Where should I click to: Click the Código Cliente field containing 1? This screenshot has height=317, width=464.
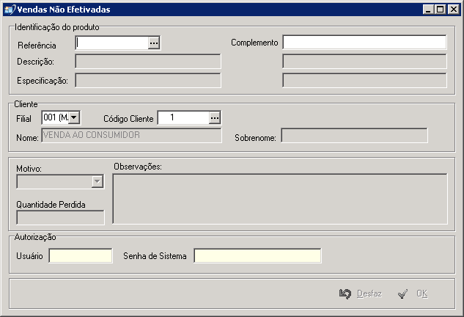[183, 118]
